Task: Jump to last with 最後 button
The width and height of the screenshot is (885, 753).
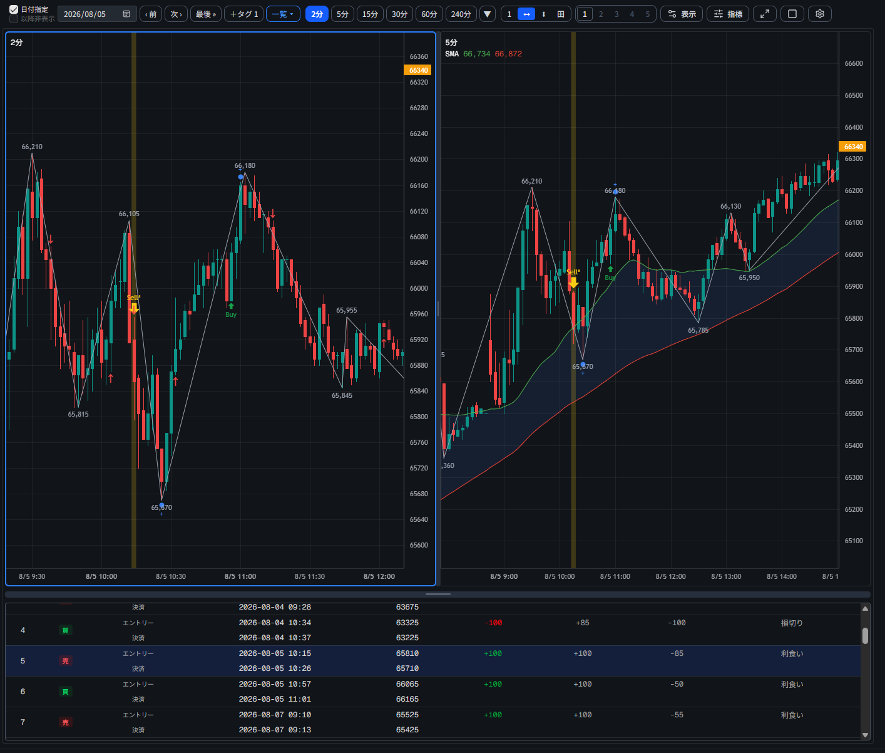Action: 205,14
